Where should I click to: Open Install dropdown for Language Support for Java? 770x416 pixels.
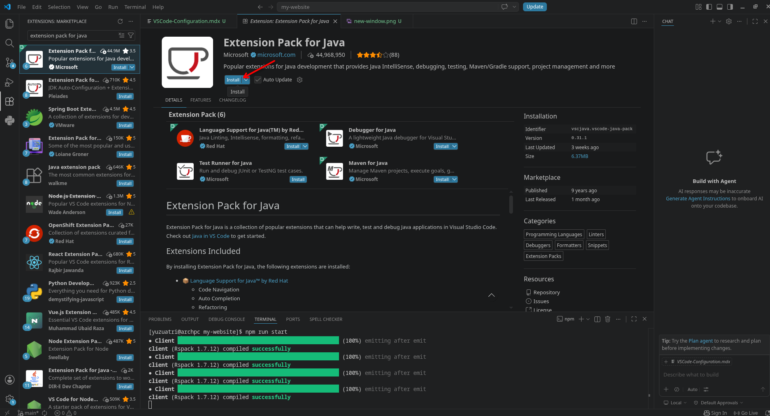[x=305, y=146]
